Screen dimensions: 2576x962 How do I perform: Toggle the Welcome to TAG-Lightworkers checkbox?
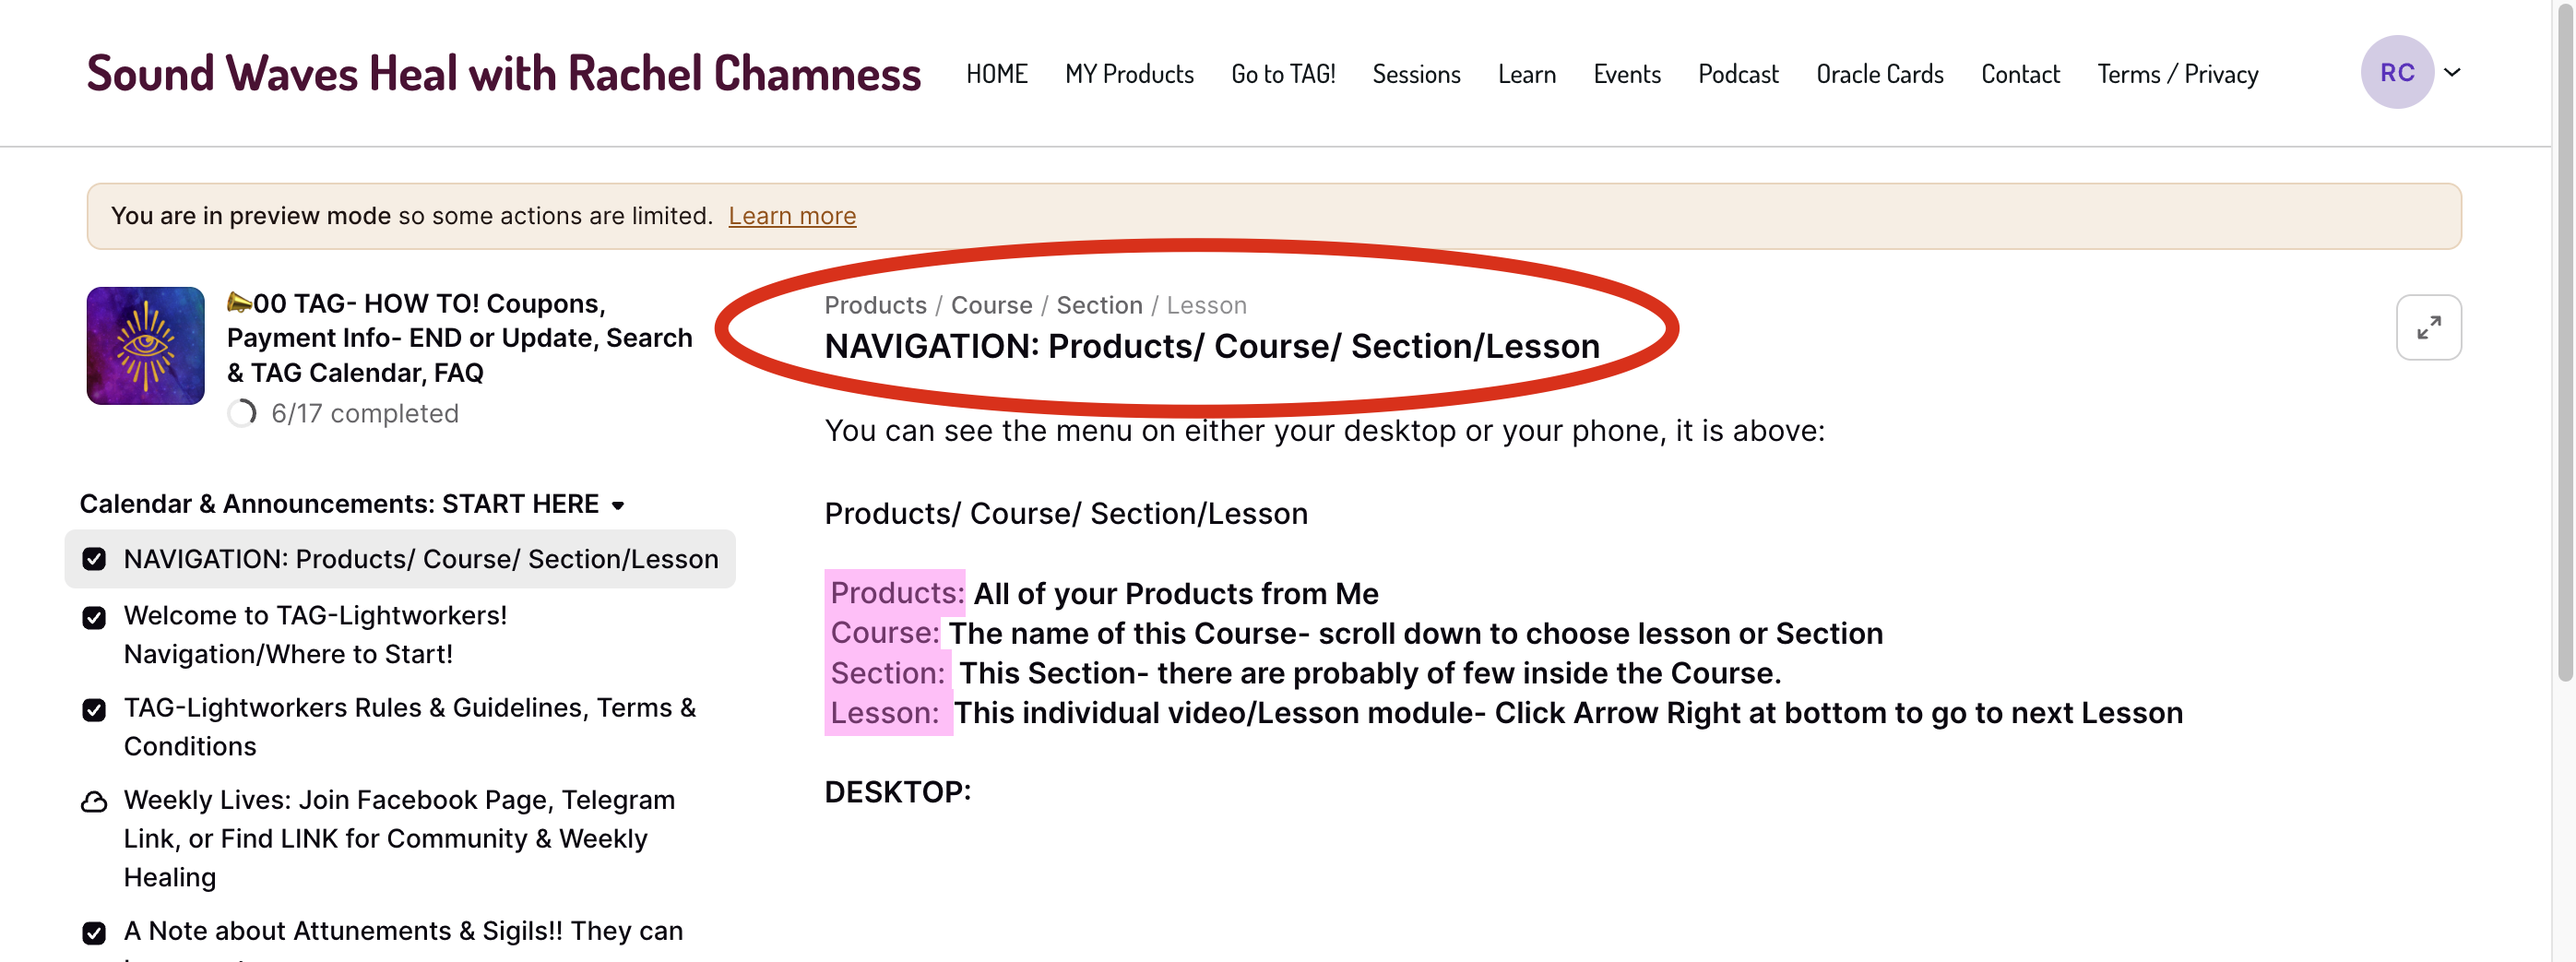coord(94,618)
